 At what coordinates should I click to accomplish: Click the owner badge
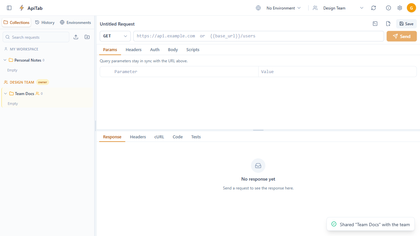click(43, 82)
